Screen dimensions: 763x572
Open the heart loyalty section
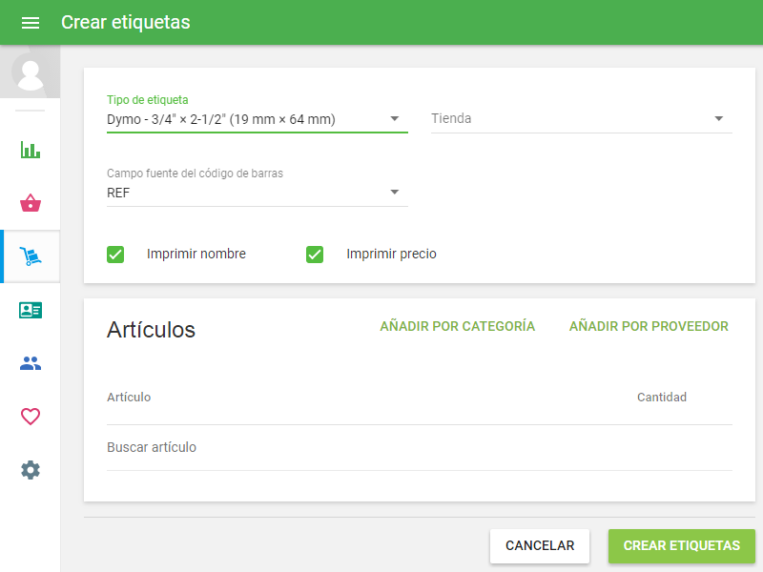tap(31, 417)
